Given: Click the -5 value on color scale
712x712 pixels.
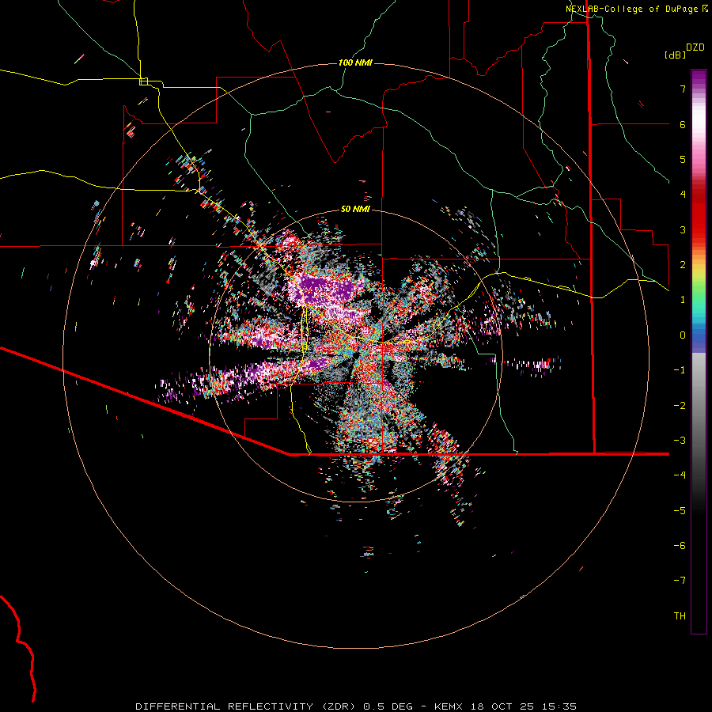Looking at the screenshot, I should pos(680,511).
